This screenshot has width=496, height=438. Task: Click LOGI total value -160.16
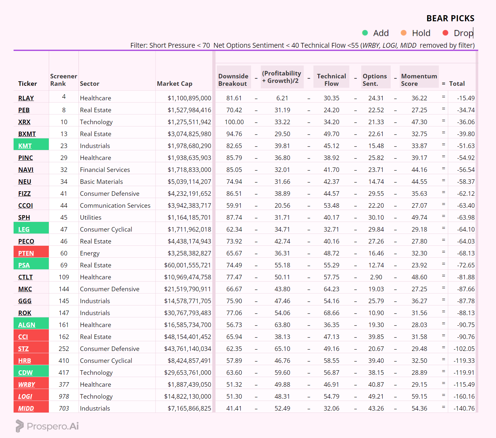(464, 396)
